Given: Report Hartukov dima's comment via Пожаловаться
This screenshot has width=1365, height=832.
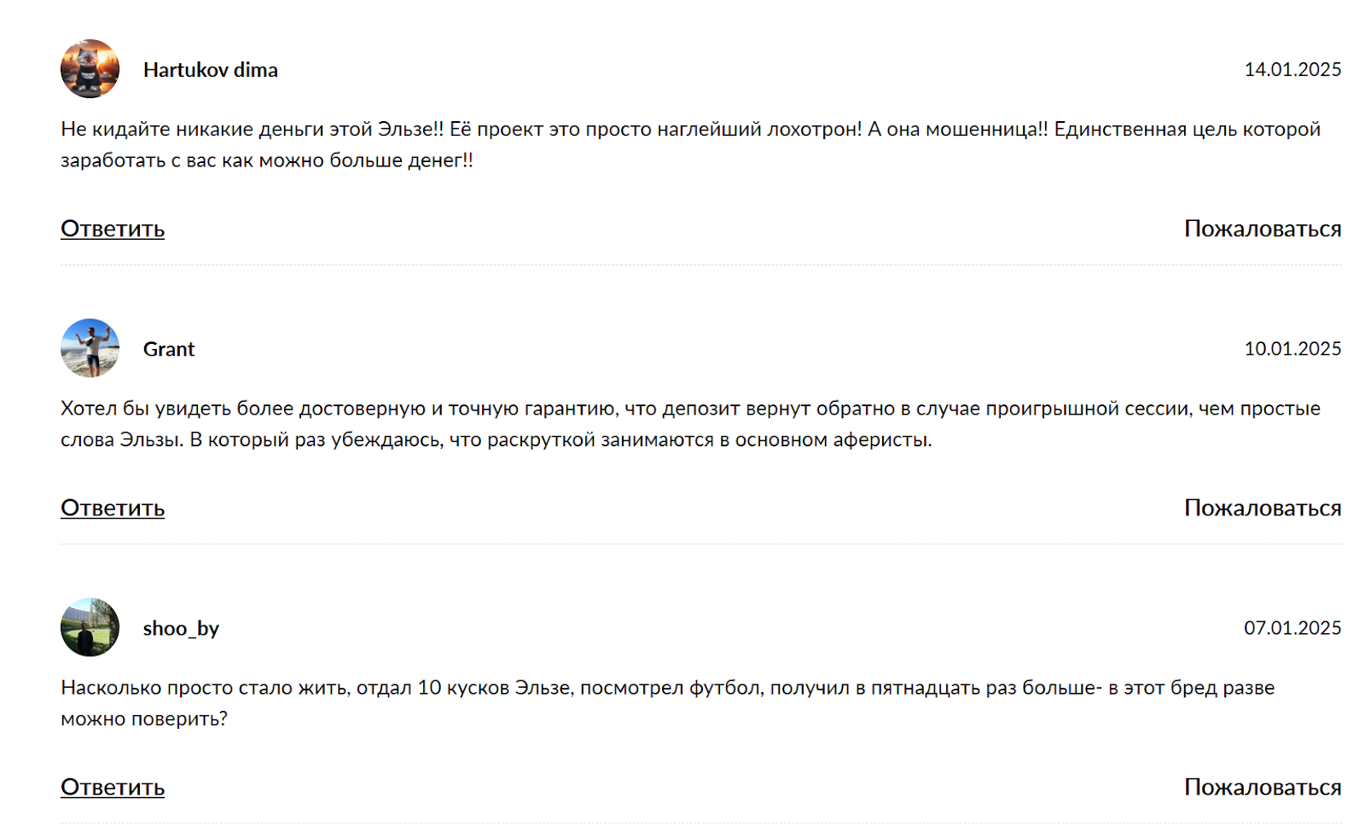Looking at the screenshot, I should pyautogui.click(x=1262, y=229).
